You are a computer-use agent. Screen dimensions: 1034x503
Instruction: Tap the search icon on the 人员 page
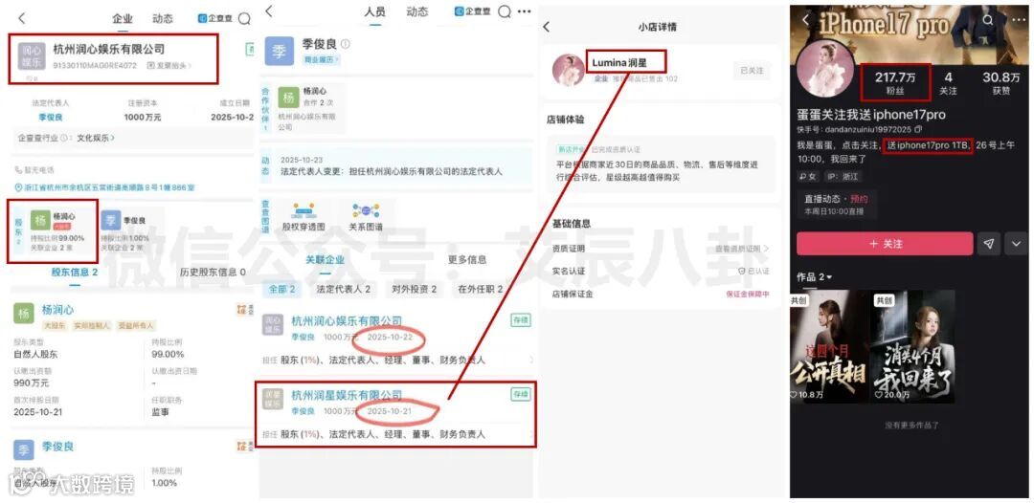(504, 11)
